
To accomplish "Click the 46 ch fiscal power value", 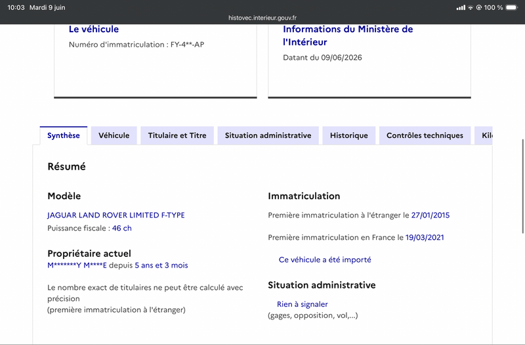I will click(122, 228).
